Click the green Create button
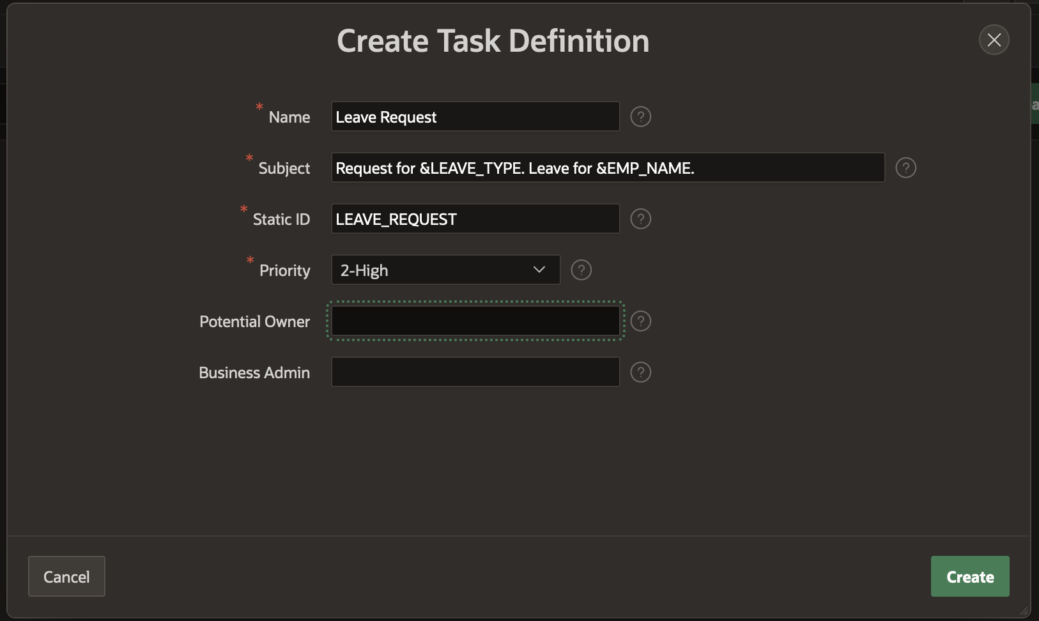1039x621 pixels. tap(969, 576)
